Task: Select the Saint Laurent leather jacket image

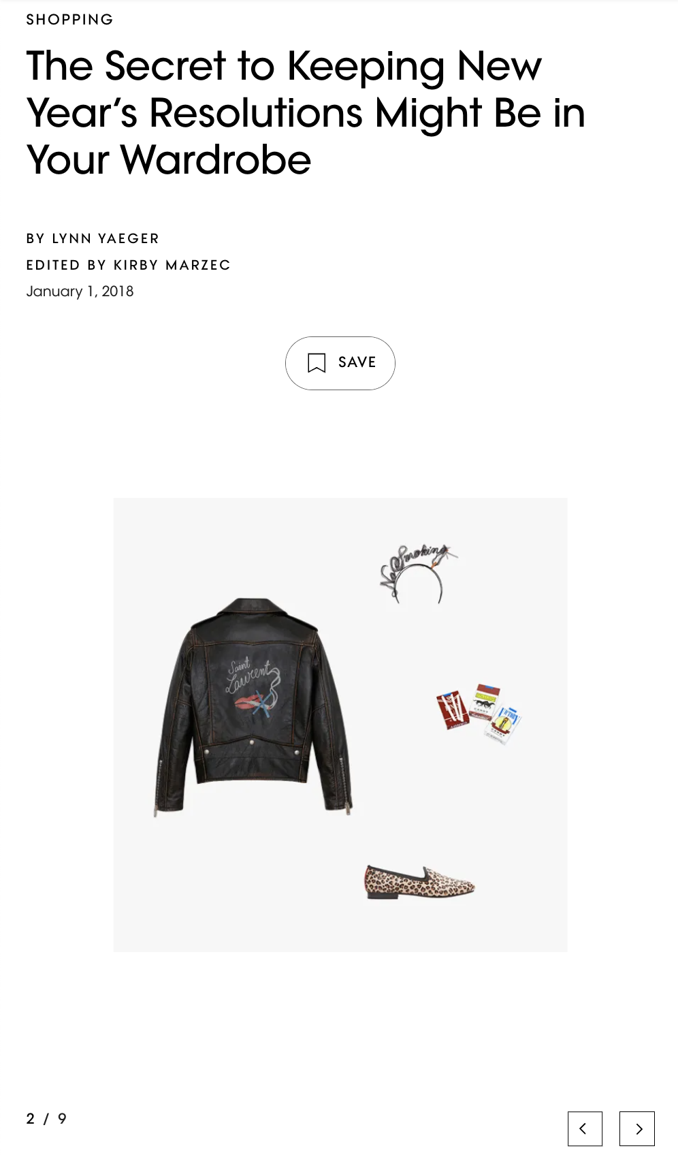Action: pyautogui.click(x=253, y=706)
